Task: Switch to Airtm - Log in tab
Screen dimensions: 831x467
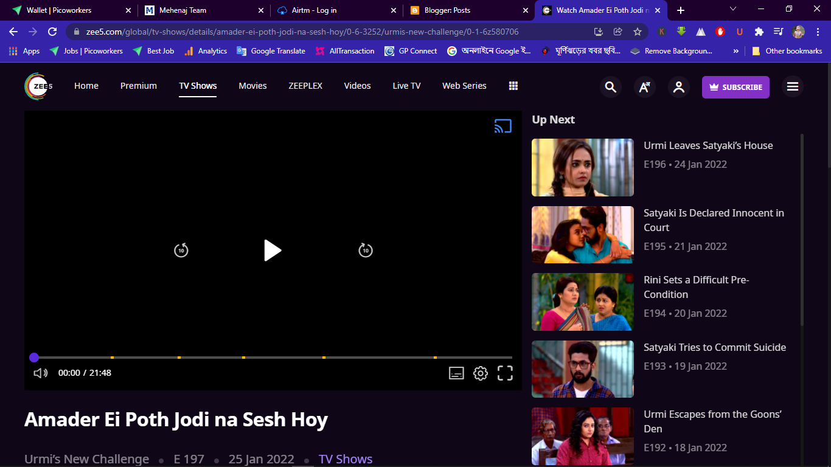Action: (336, 10)
